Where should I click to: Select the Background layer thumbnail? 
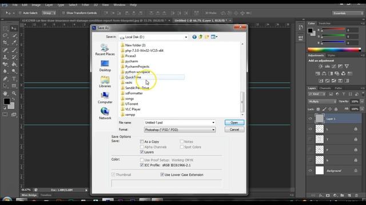tap(320, 171)
